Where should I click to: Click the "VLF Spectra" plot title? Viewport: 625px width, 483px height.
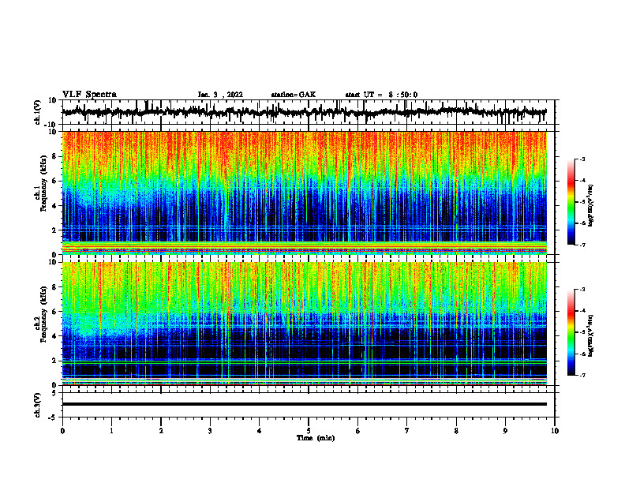tap(89, 95)
